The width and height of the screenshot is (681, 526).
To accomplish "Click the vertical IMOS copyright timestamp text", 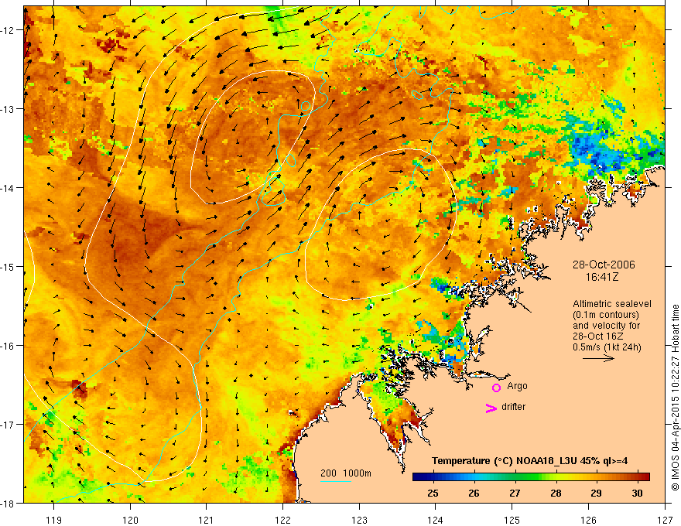I will (676, 398).
